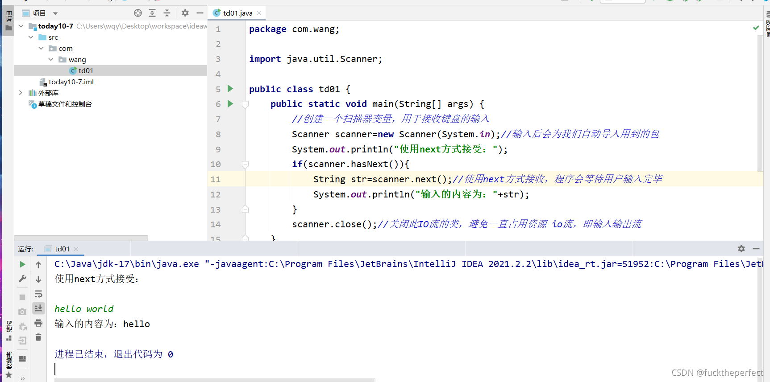Collapse the src folder
The height and width of the screenshot is (382, 770).
coord(31,37)
